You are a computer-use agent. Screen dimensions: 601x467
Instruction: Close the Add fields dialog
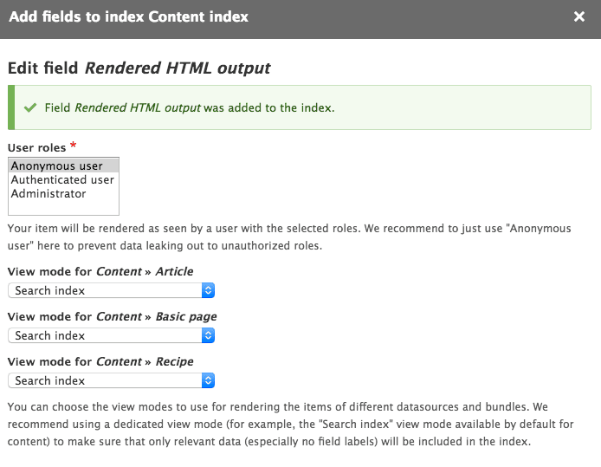579,16
